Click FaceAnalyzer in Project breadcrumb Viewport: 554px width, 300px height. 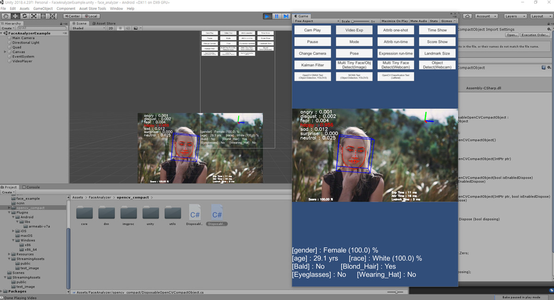[x=100, y=197]
